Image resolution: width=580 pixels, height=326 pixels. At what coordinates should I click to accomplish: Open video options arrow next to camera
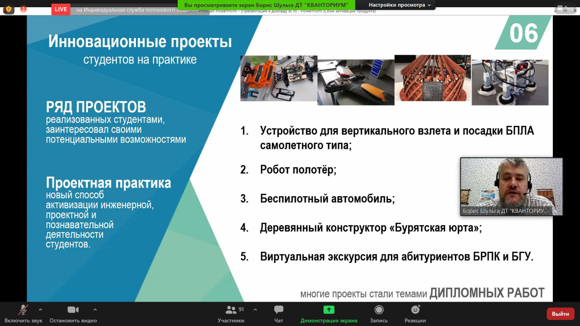point(95,310)
